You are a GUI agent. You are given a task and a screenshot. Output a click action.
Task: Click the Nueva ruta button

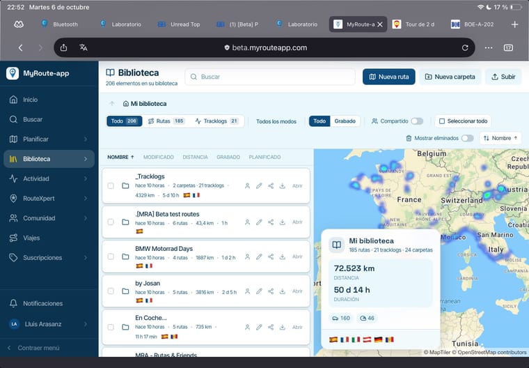pos(389,77)
